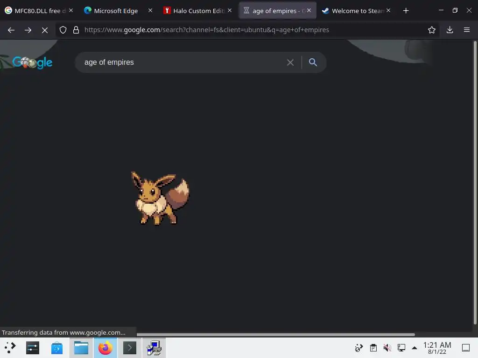The height and width of the screenshot is (358, 478).
Task: View site security lock information
Action: click(76, 30)
